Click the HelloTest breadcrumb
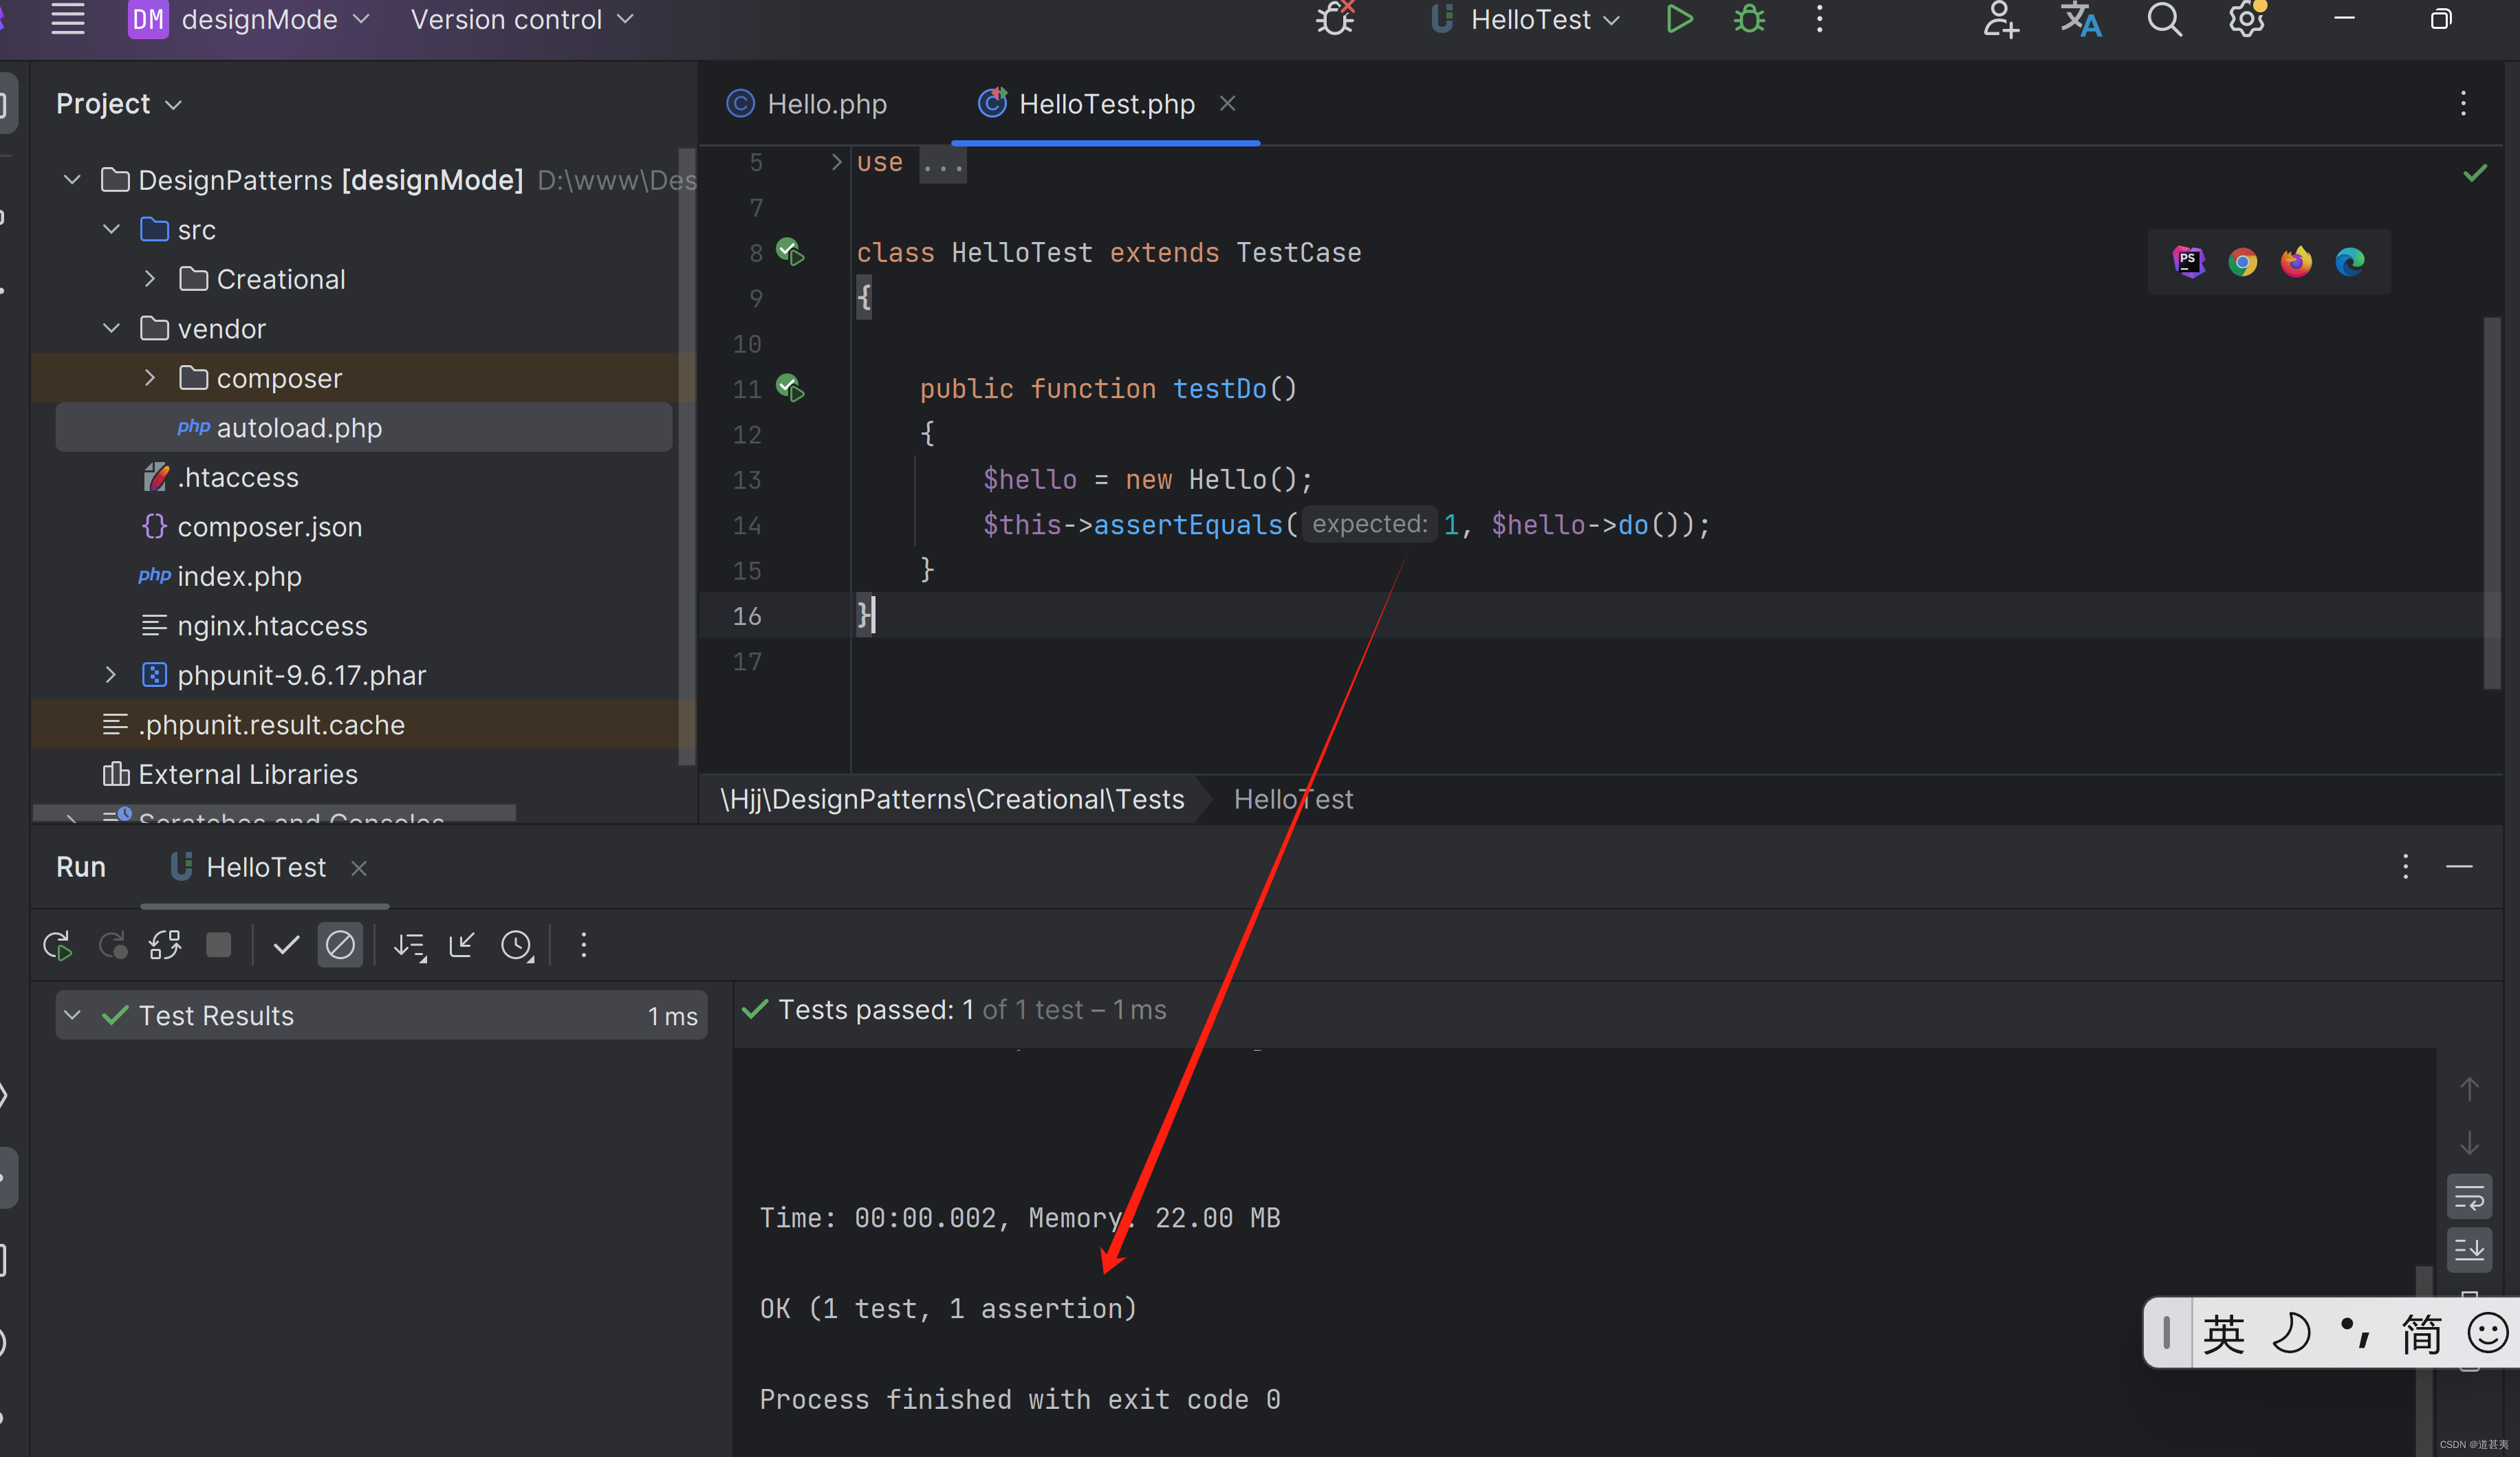This screenshot has height=1457, width=2520. [1293, 799]
